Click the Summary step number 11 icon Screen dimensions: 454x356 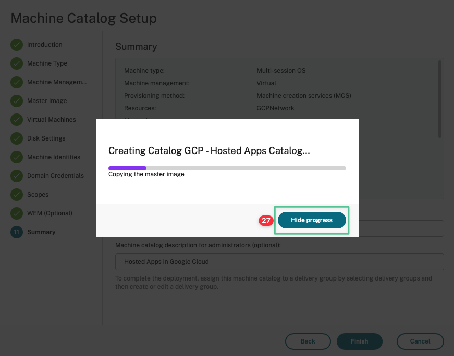(17, 232)
